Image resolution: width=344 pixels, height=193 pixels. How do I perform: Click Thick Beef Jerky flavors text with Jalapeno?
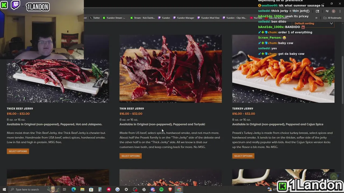(55, 124)
